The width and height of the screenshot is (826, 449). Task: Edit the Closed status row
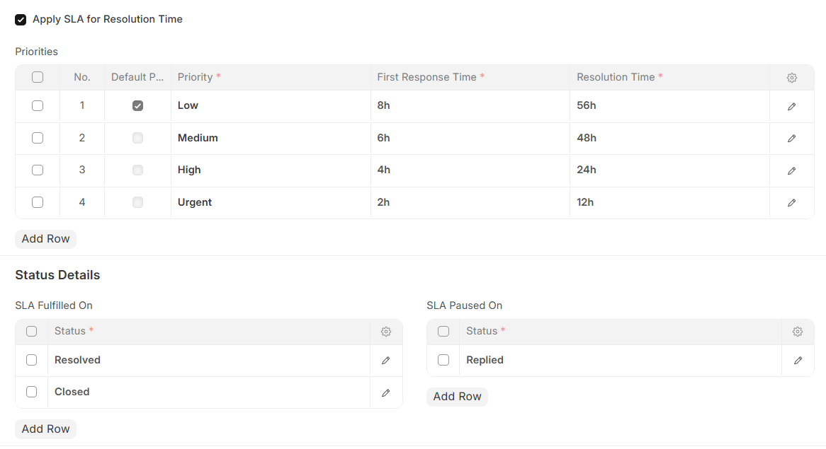click(386, 392)
